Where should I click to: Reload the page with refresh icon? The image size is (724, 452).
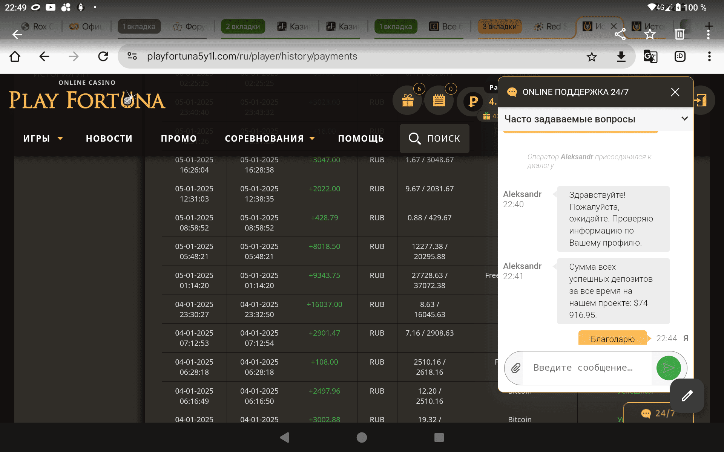pos(103,56)
